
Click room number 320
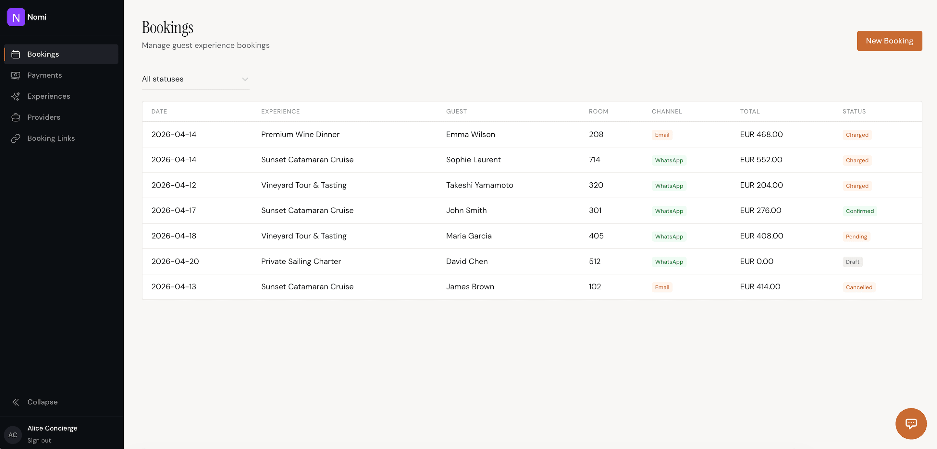point(596,185)
